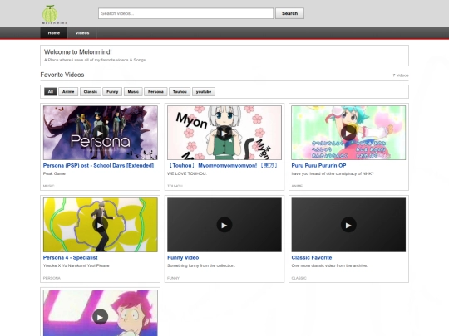This screenshot has height=336, width=449.
Task: Click the CLASSIC tag under Classic Favorite
Action: pyautogui.click(x=299, y=278)
